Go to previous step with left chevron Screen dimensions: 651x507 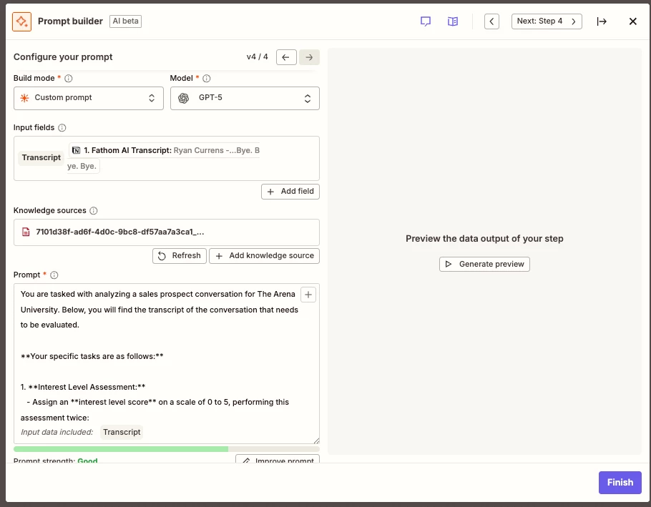[491, 21]
